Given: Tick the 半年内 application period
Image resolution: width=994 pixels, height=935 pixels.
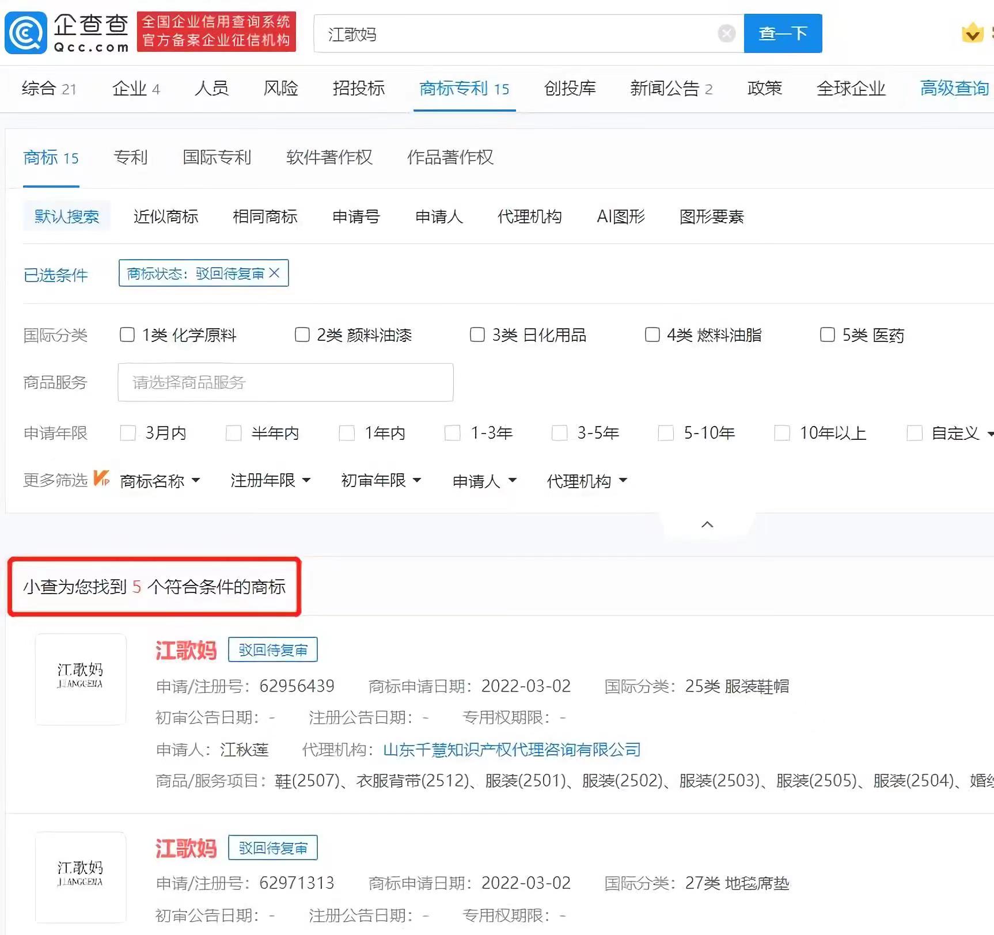Looking at the screenshot, I should 234,433.
